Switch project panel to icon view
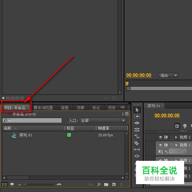Viewport: 192px width, 192px height. coord(12,184)
